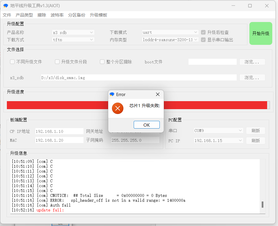Toggle the 升级后检查 checkbox
Screen dimensions: 278x226
pos(203,32)
